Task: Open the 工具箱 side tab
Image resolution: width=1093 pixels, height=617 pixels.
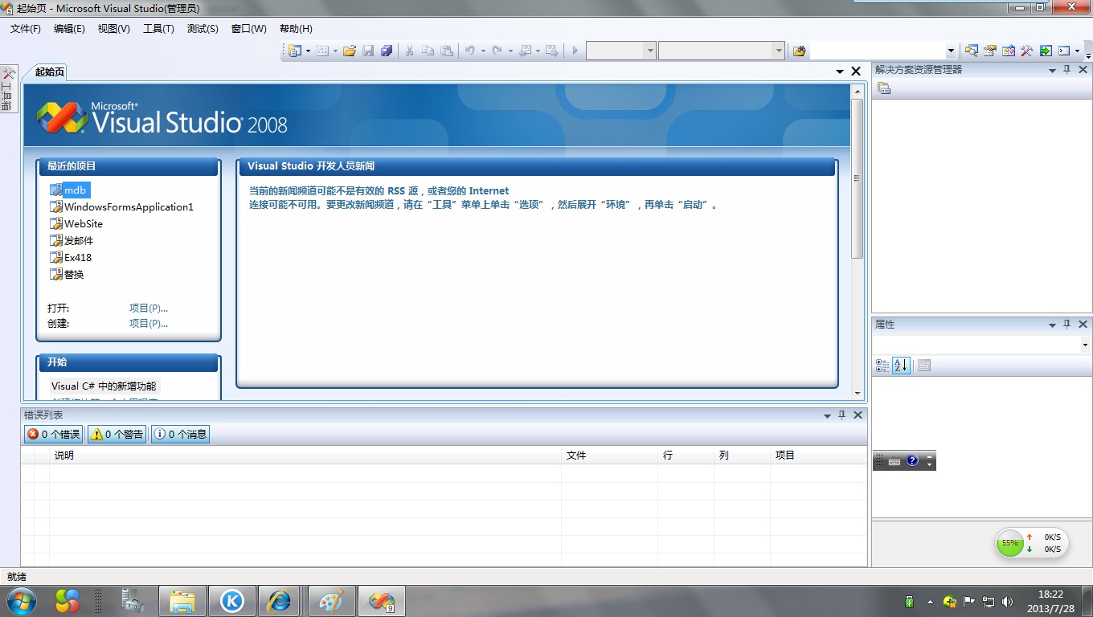Action: 8,90
